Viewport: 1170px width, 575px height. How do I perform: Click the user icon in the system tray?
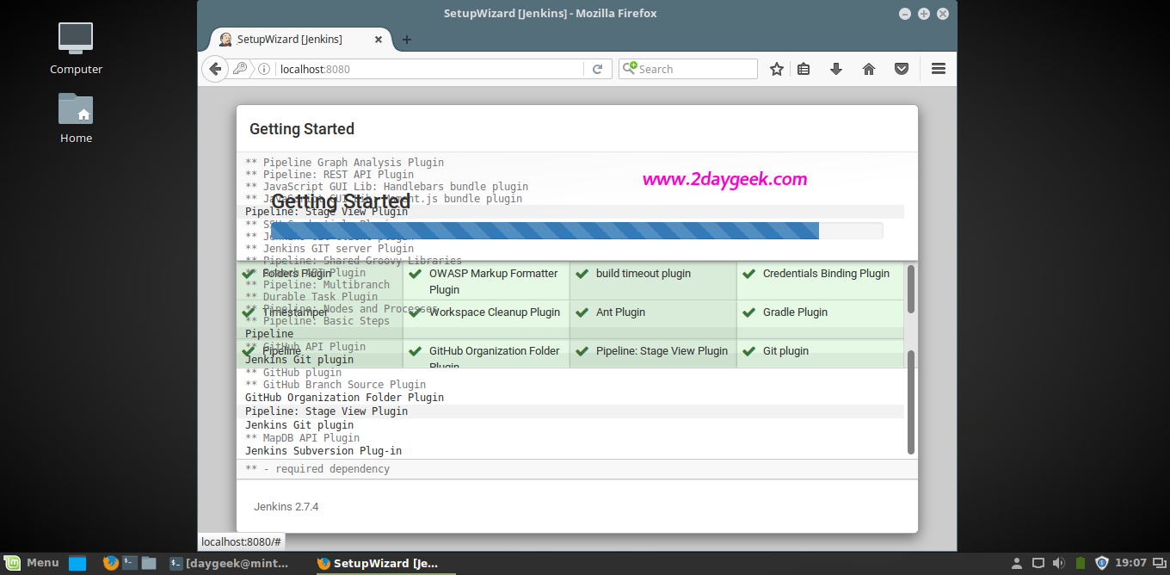click(1017, 563)
